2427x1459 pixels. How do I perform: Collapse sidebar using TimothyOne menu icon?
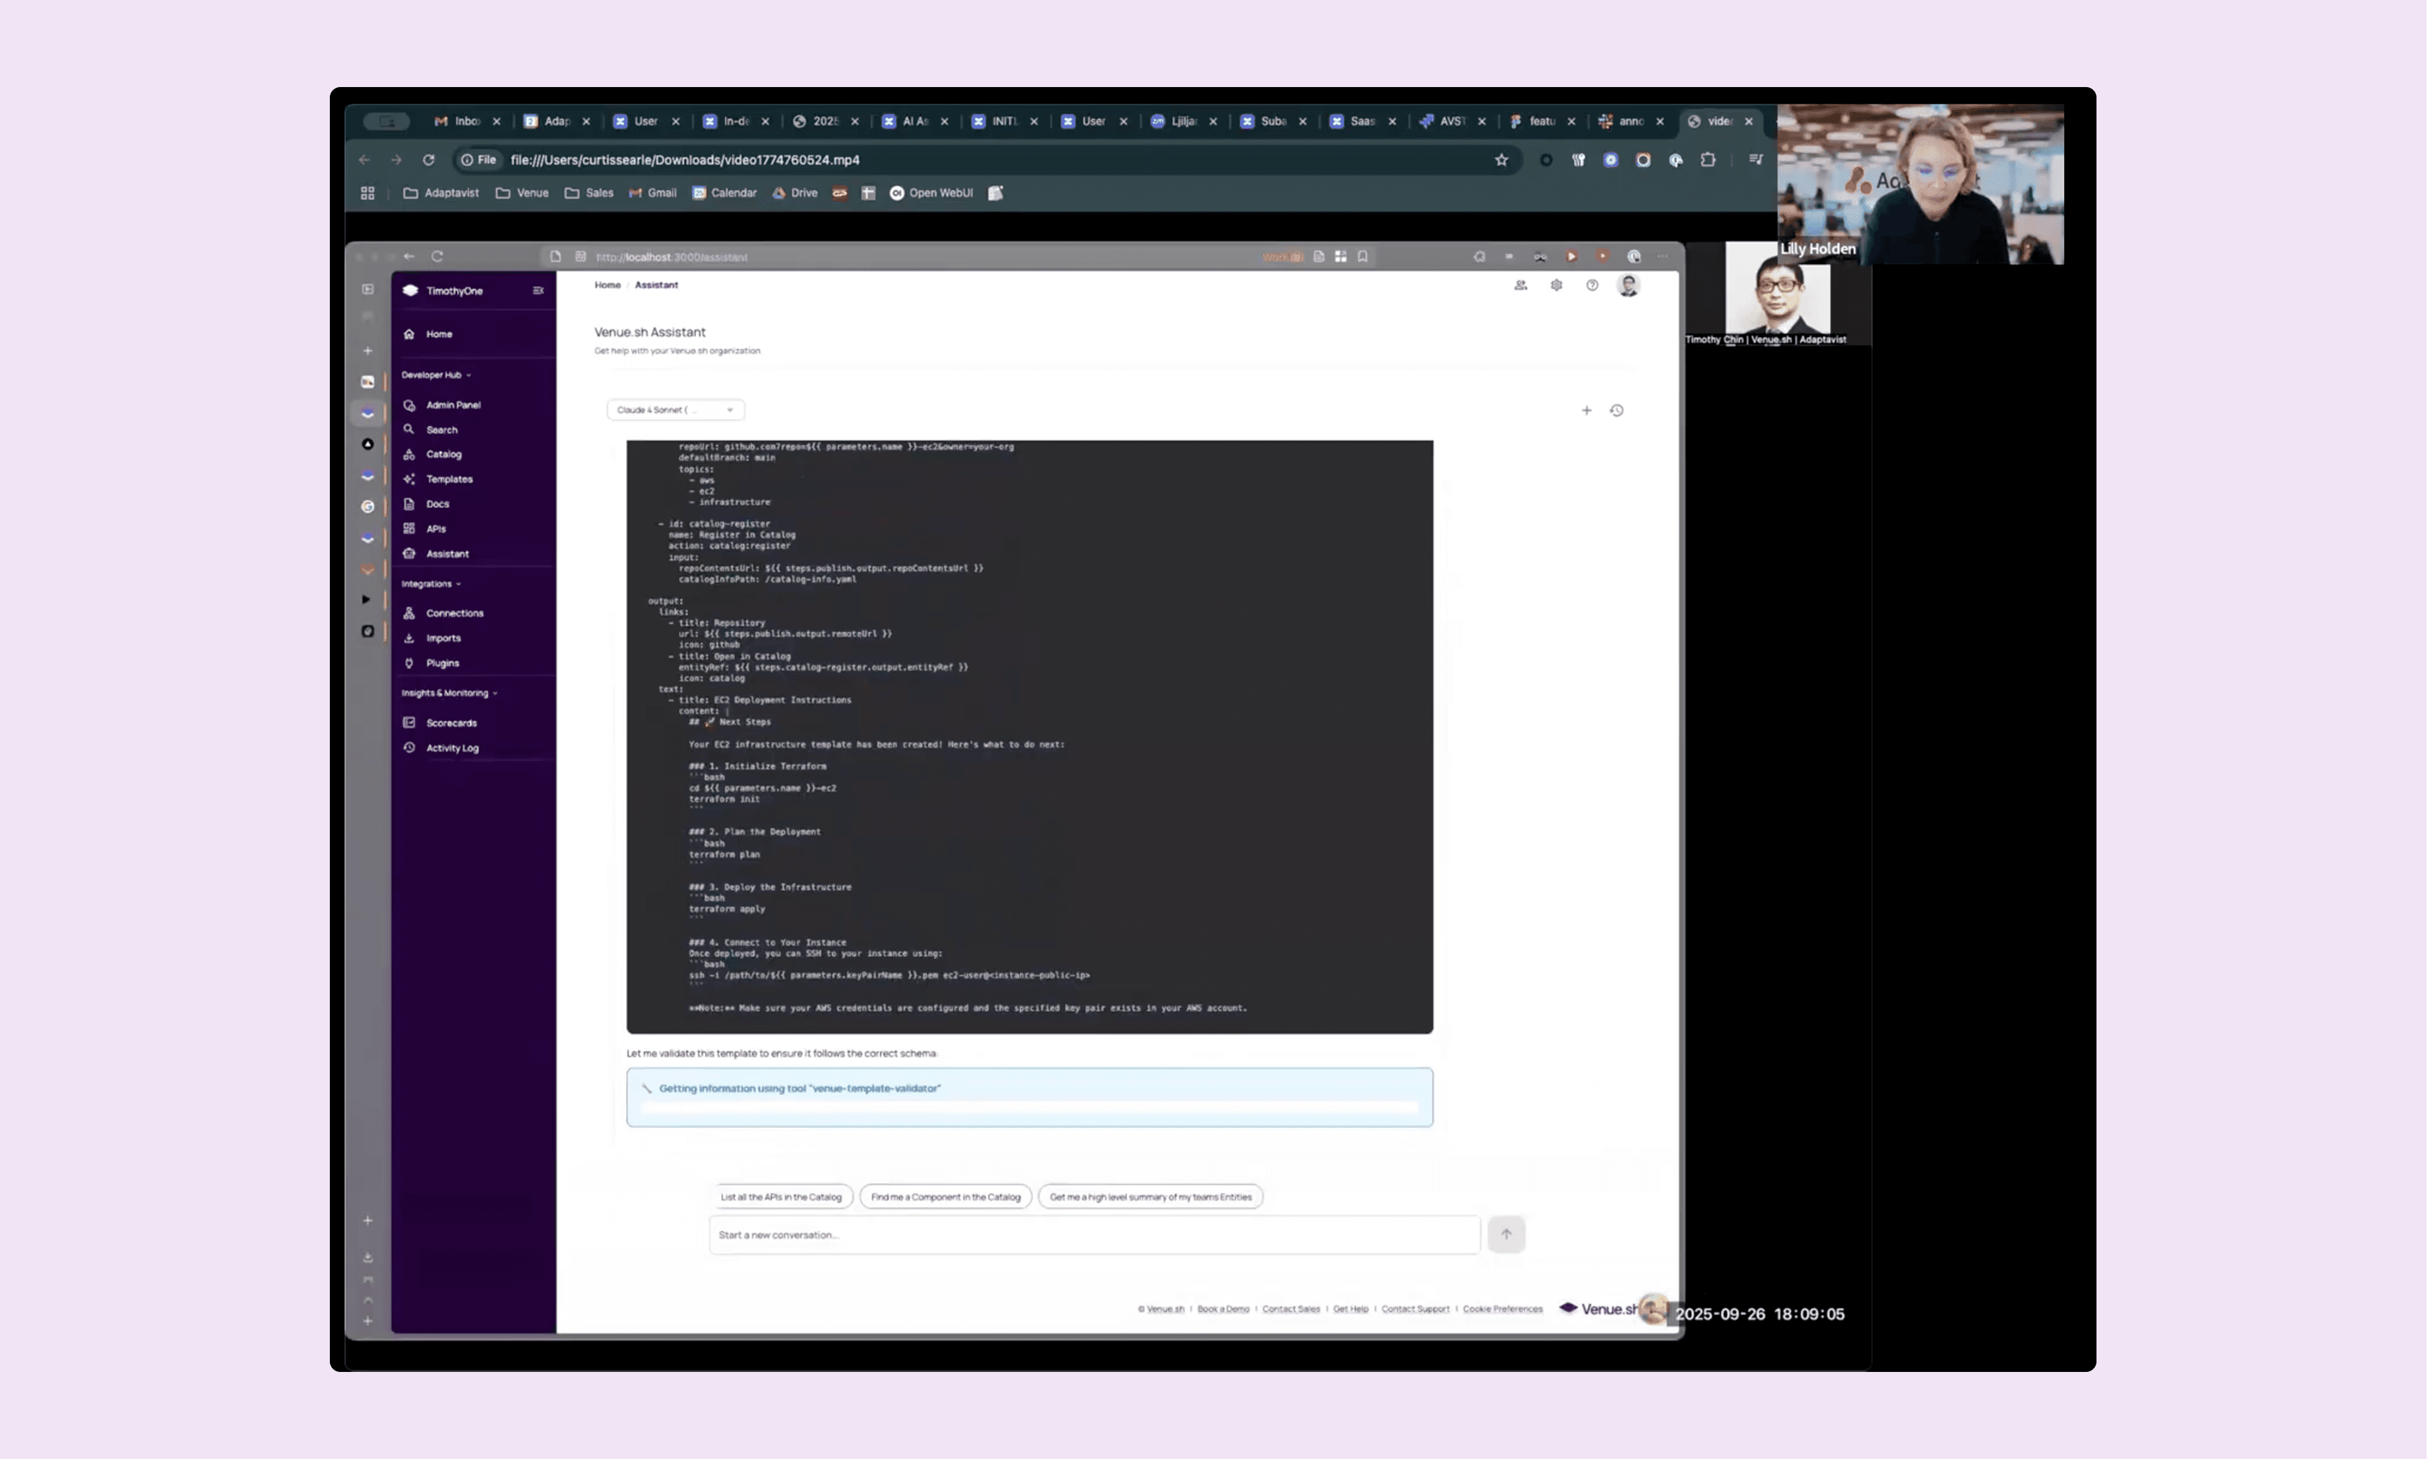coord(538,290)
